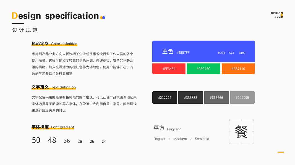This screenshot has width=295, height=165.
Task: Click paragraph line ending 餐饮相关行业知识
Action: 52,74
